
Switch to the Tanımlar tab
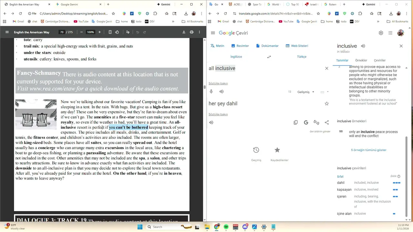point(342,60)
